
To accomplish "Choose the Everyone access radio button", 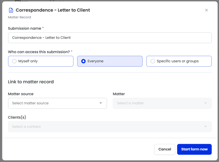I will coord(83,61).
